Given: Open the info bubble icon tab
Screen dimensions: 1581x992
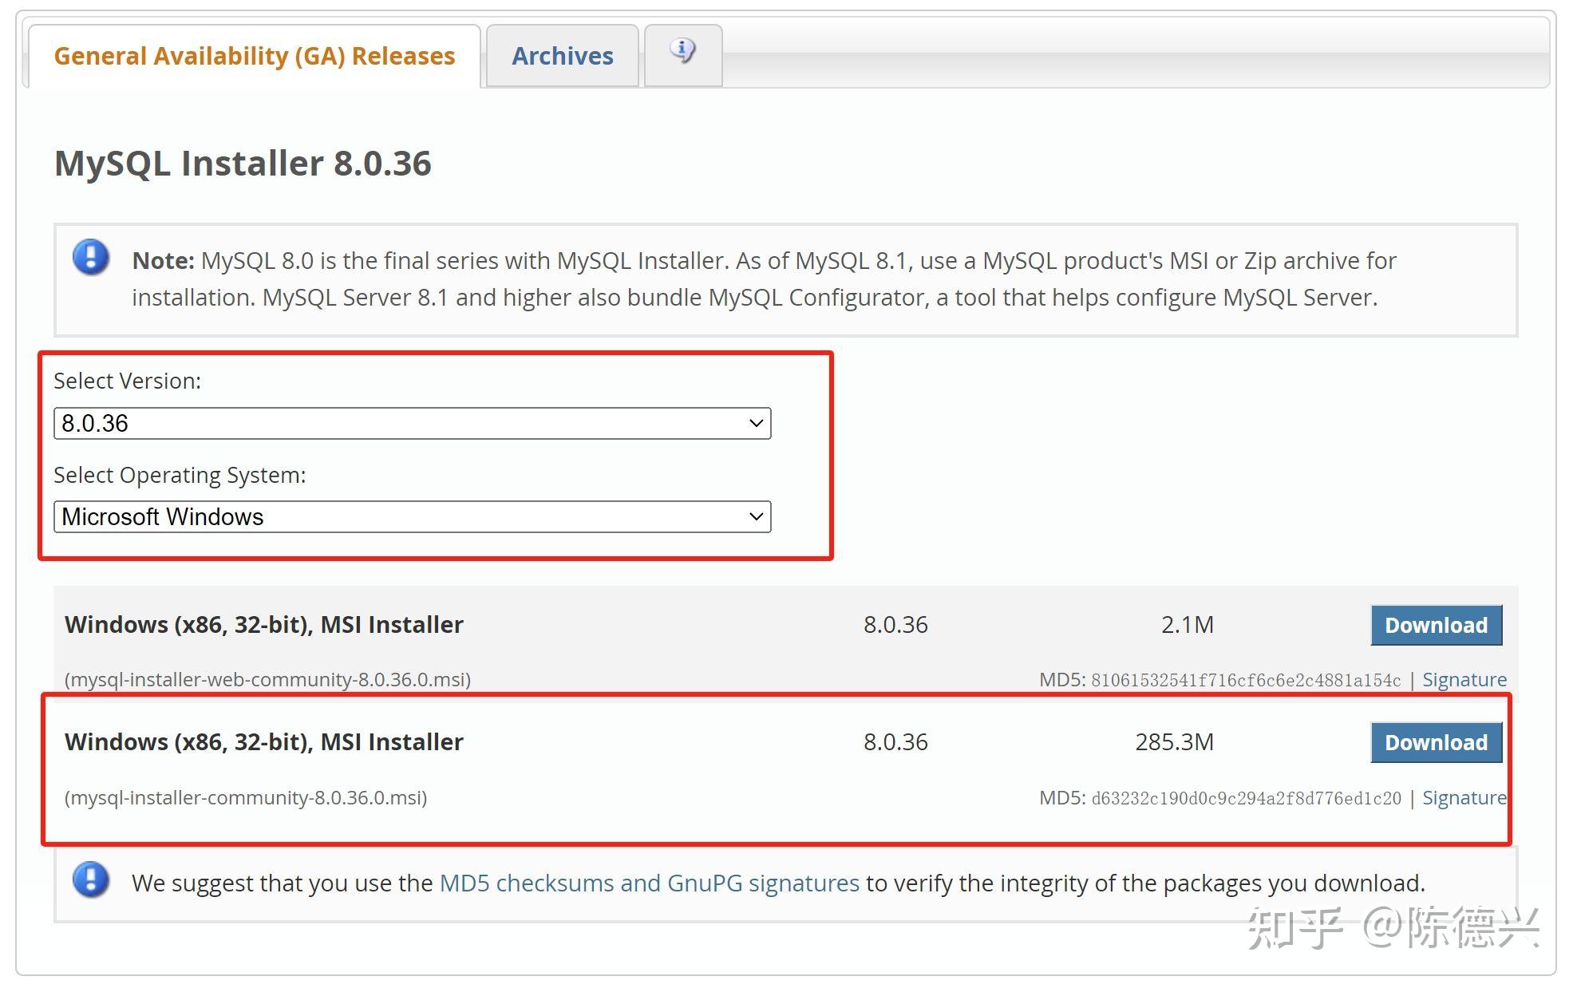Looking at the screenshot, I should 682,53.
